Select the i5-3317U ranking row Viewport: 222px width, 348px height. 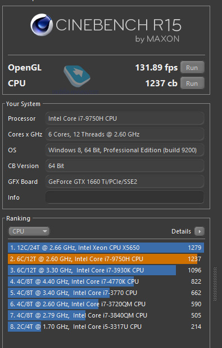coord(106,327)
